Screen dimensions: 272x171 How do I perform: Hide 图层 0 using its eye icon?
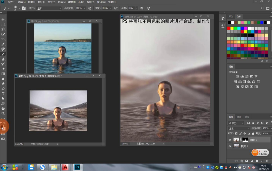pos(230,146)
